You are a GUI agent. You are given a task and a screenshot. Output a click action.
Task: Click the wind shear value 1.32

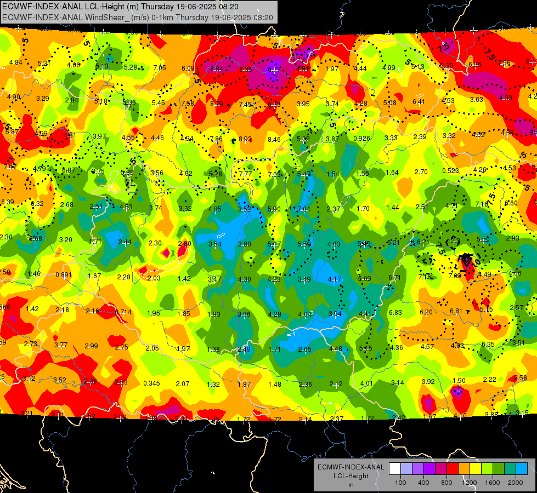(213, 385)
